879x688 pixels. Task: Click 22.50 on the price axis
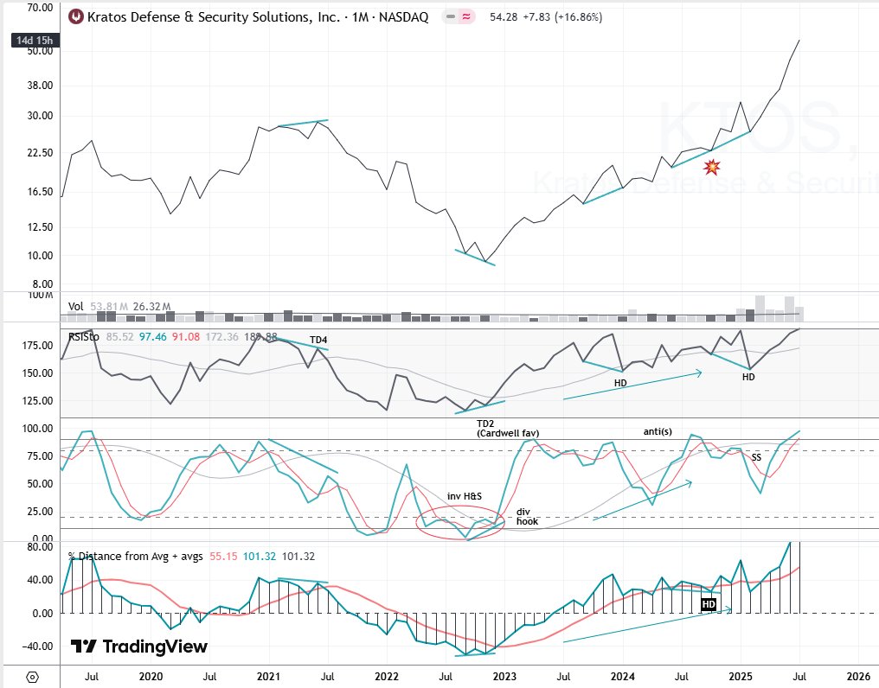click(41, 152)
